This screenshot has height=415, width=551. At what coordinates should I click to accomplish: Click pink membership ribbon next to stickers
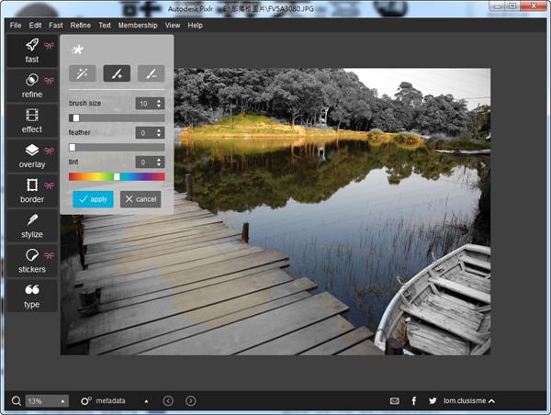tap(50, 256)
